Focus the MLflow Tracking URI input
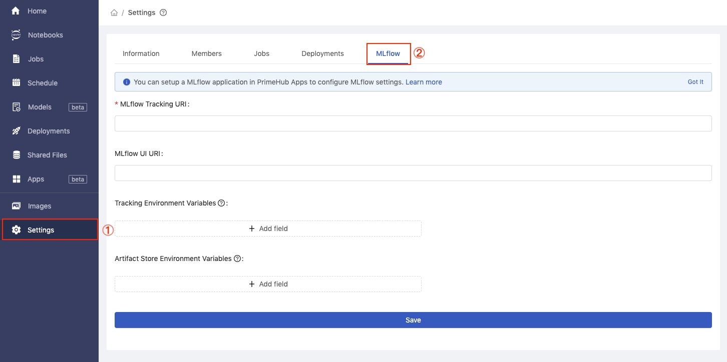Image resolution: width=727 pixels, height=362 pixels. tap(413, 123)
